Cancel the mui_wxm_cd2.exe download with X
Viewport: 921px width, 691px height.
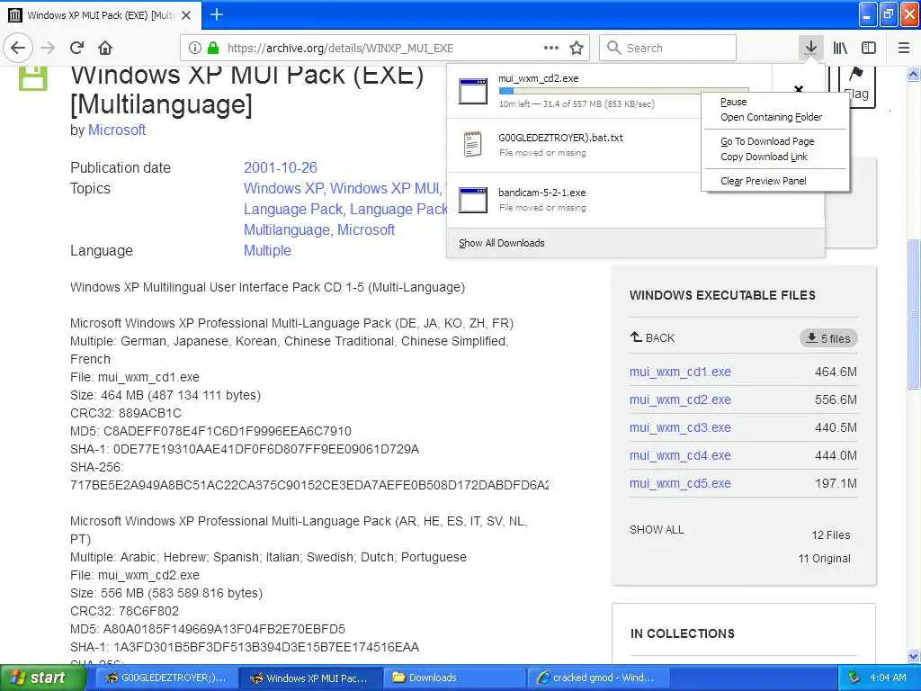[799, 89]
